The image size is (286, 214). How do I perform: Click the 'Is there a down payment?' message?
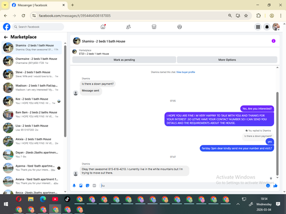click(97, 84)
